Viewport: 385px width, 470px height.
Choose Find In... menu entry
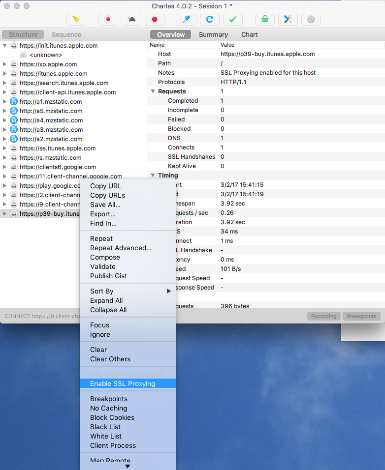(x=128, y=223)
